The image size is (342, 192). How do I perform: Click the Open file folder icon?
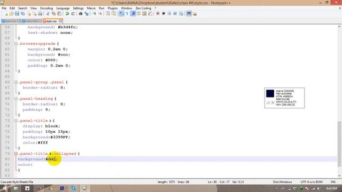[11, 14]
